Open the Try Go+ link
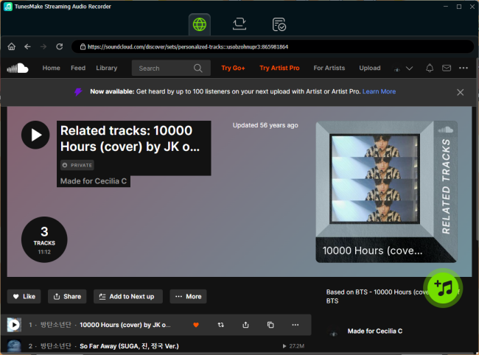Screen dimensions: 479x355 click(233, 68)
